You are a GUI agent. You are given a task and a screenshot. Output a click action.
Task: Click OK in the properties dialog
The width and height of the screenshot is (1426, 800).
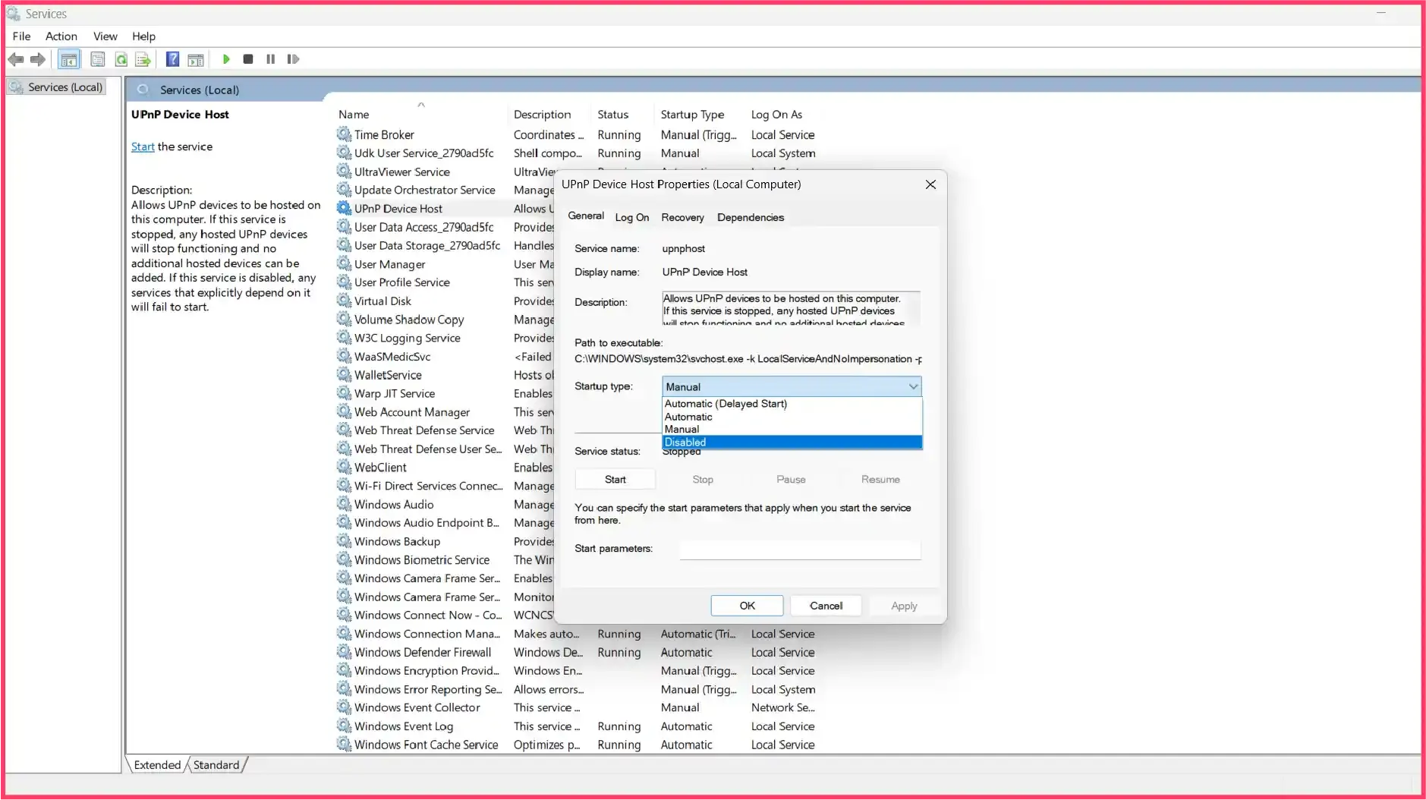746,605
